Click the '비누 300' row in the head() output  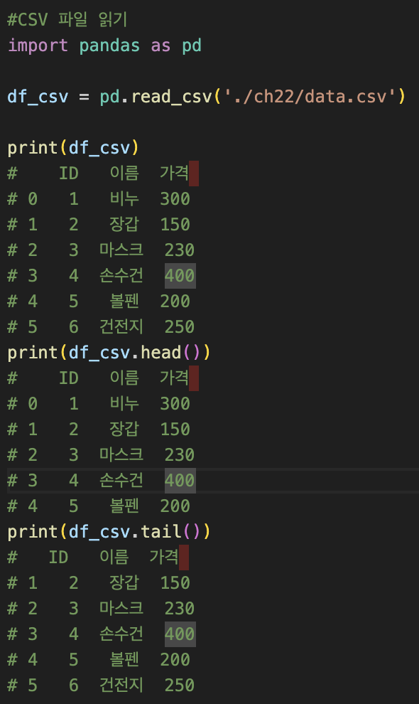(x=99, y=404)
